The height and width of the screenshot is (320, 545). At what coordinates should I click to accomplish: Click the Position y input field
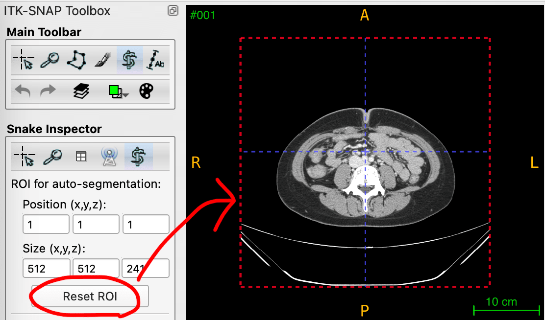[x=96, y=224]
